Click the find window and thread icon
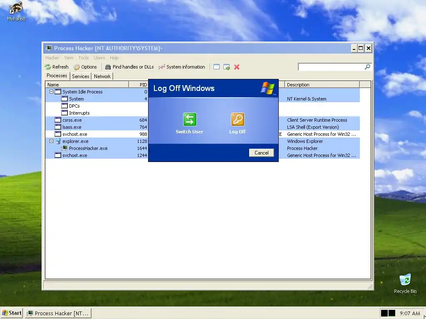 (x=227, y=67)
